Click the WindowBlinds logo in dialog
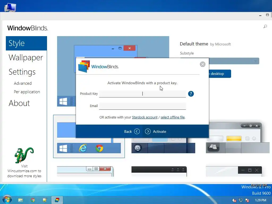 (x=98, y=67)
